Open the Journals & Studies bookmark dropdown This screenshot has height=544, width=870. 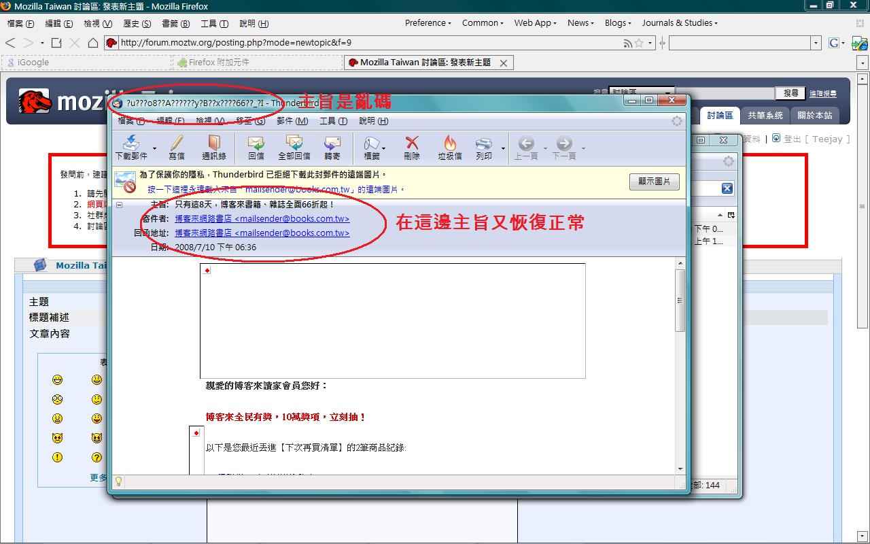(680, 22)
